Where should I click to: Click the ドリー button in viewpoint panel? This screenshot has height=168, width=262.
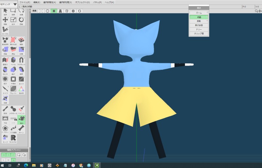coord(199,29)
